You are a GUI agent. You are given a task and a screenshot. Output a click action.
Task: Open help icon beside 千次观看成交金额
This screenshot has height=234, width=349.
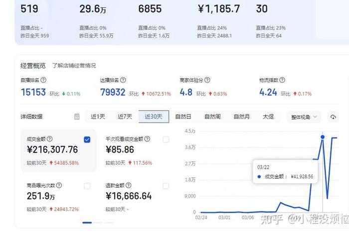point(147,139)
